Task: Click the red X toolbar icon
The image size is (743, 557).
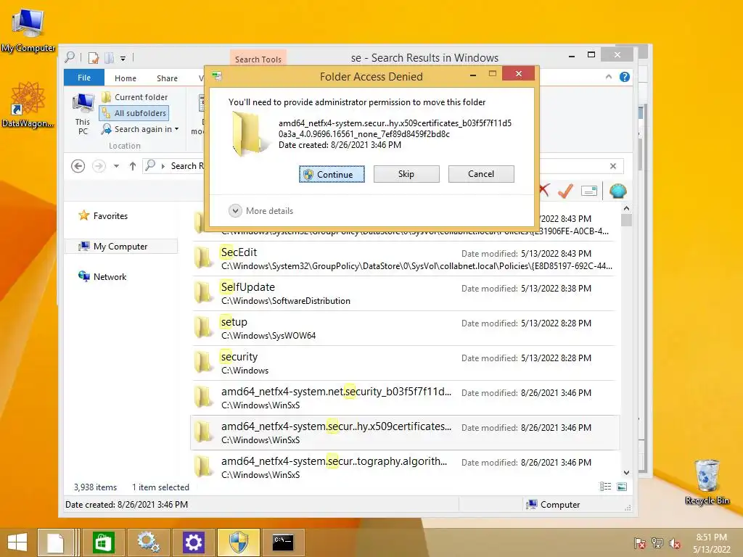Action: point(544,191)
